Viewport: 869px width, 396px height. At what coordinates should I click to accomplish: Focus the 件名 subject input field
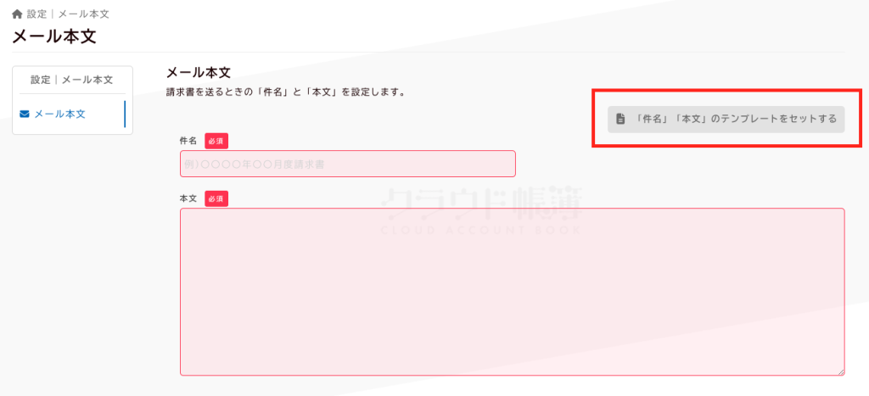(x=347, y=164)
